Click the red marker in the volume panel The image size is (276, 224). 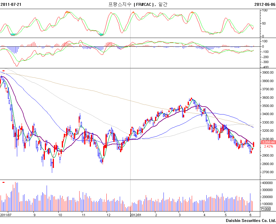coord(3,182)
